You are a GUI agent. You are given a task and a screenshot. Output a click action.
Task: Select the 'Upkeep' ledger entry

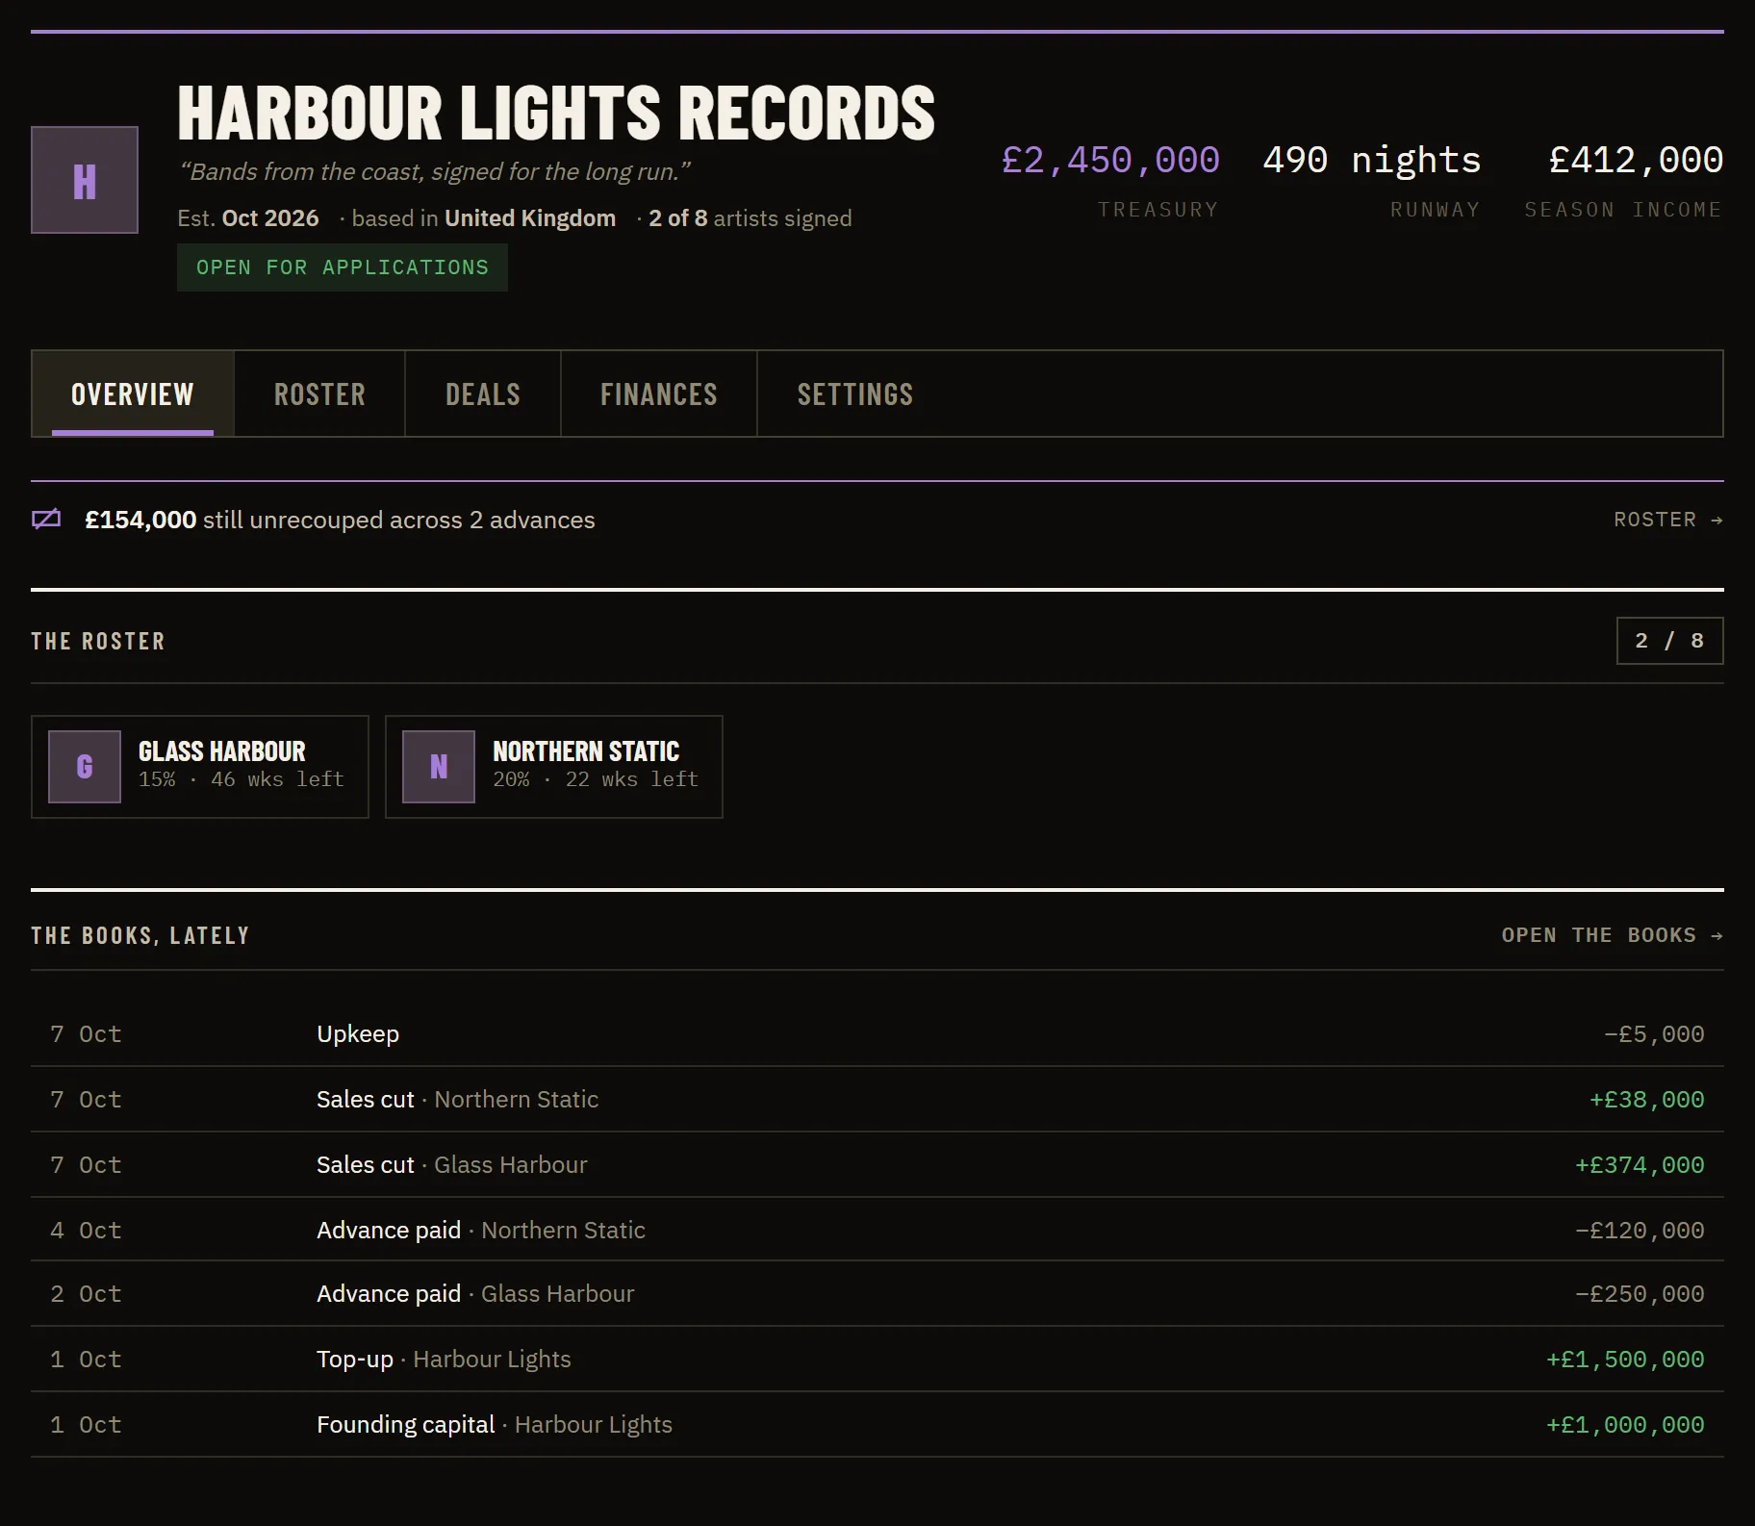point(877,1034)
